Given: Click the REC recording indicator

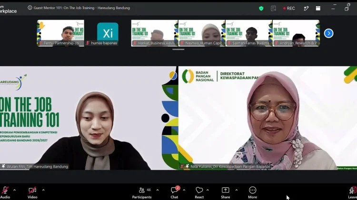Looking at the screenshot, I should click(289, 9).
